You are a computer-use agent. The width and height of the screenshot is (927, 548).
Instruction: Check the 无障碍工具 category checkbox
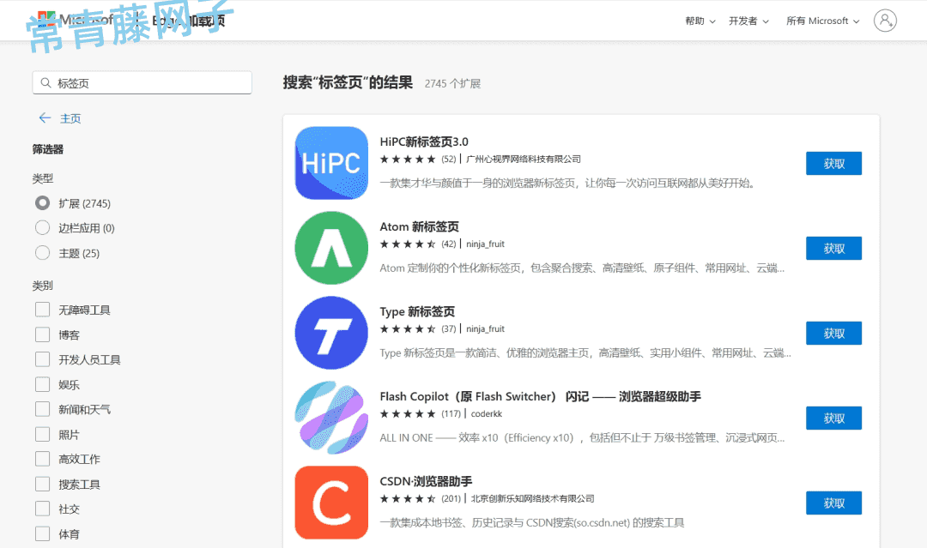43,310
